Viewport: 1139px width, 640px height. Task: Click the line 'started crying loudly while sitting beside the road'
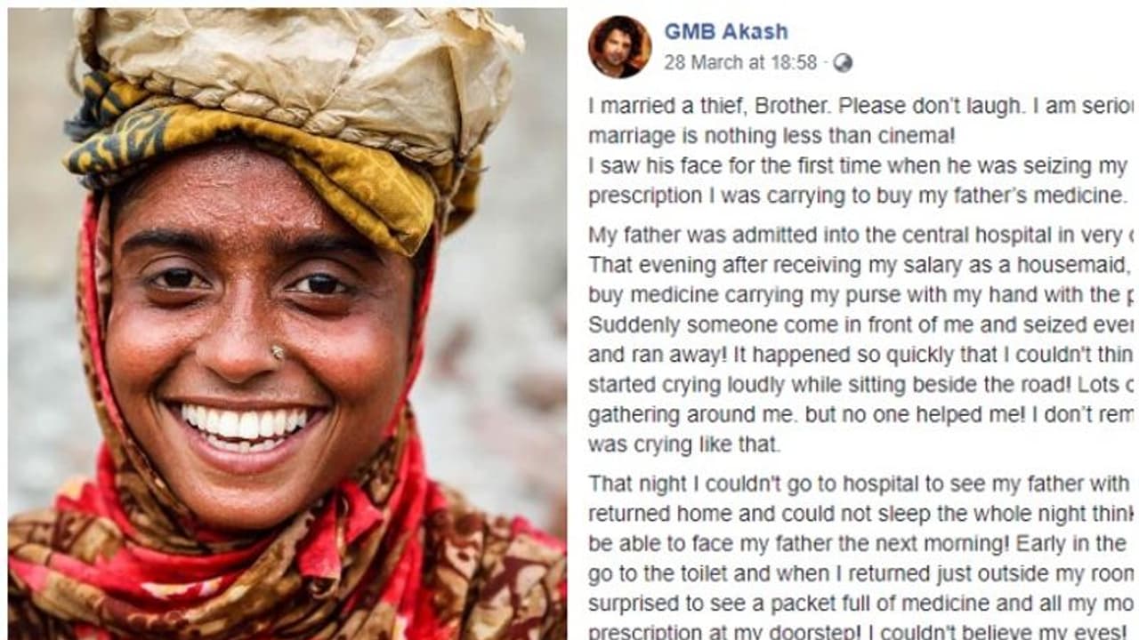pos(854,386)
